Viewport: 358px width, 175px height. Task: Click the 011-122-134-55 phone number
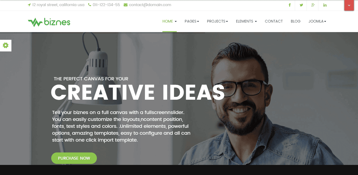pos(106,5)
